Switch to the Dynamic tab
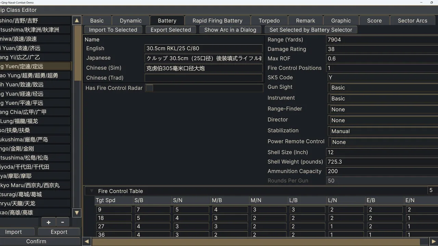Screen dimensions: 438x246 tap(131, 20)
